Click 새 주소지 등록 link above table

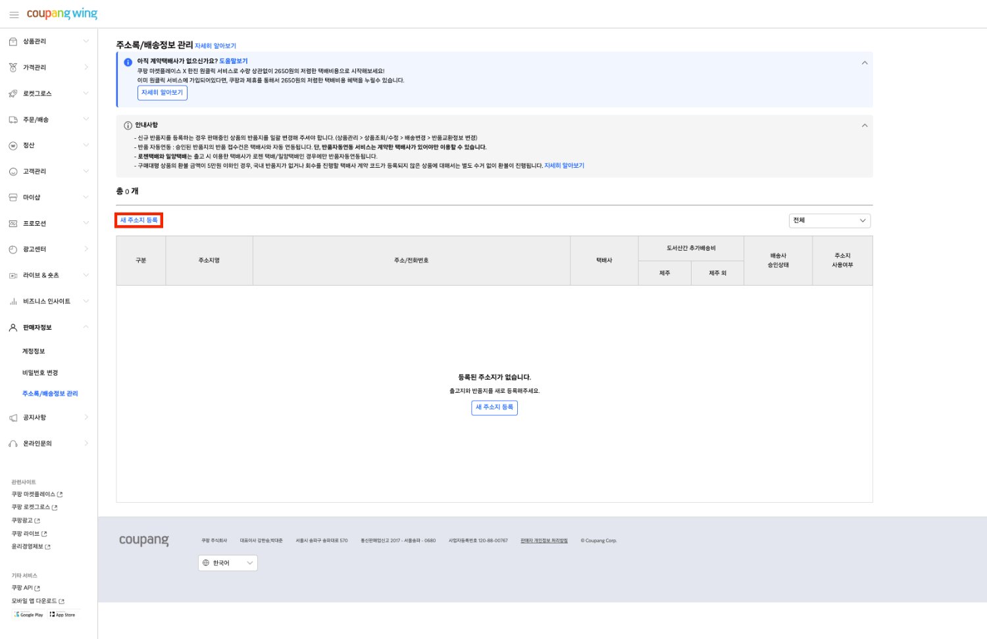tap(139, 220)
